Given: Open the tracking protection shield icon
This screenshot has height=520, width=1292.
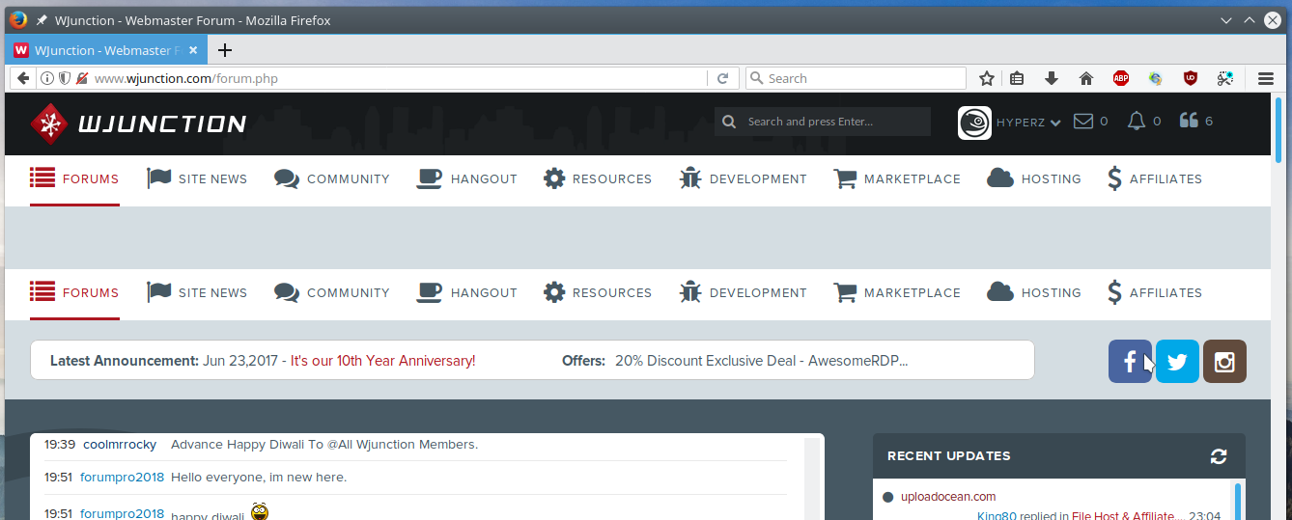Looking at the screenshot, I should [65, 78].
